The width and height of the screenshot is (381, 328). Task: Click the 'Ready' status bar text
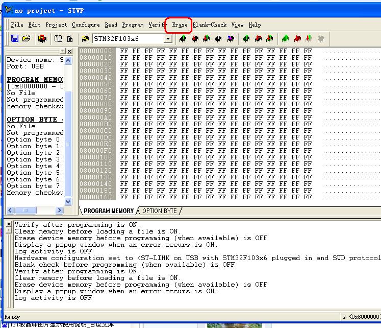12,317
